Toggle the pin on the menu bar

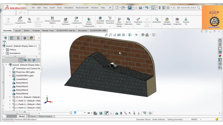pos(110,8)
